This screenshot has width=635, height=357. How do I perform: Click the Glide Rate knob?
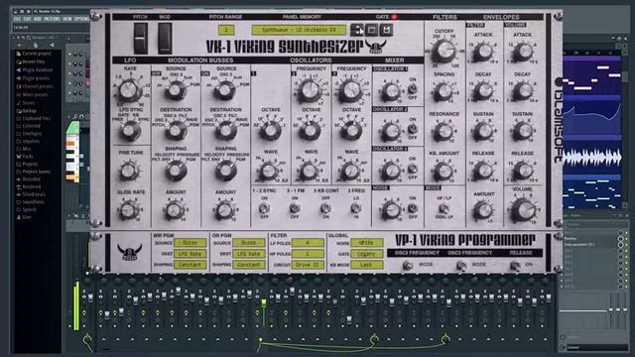tap(129, 210)
